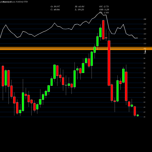Click the 52 price axis label

(x=145, y=102)
